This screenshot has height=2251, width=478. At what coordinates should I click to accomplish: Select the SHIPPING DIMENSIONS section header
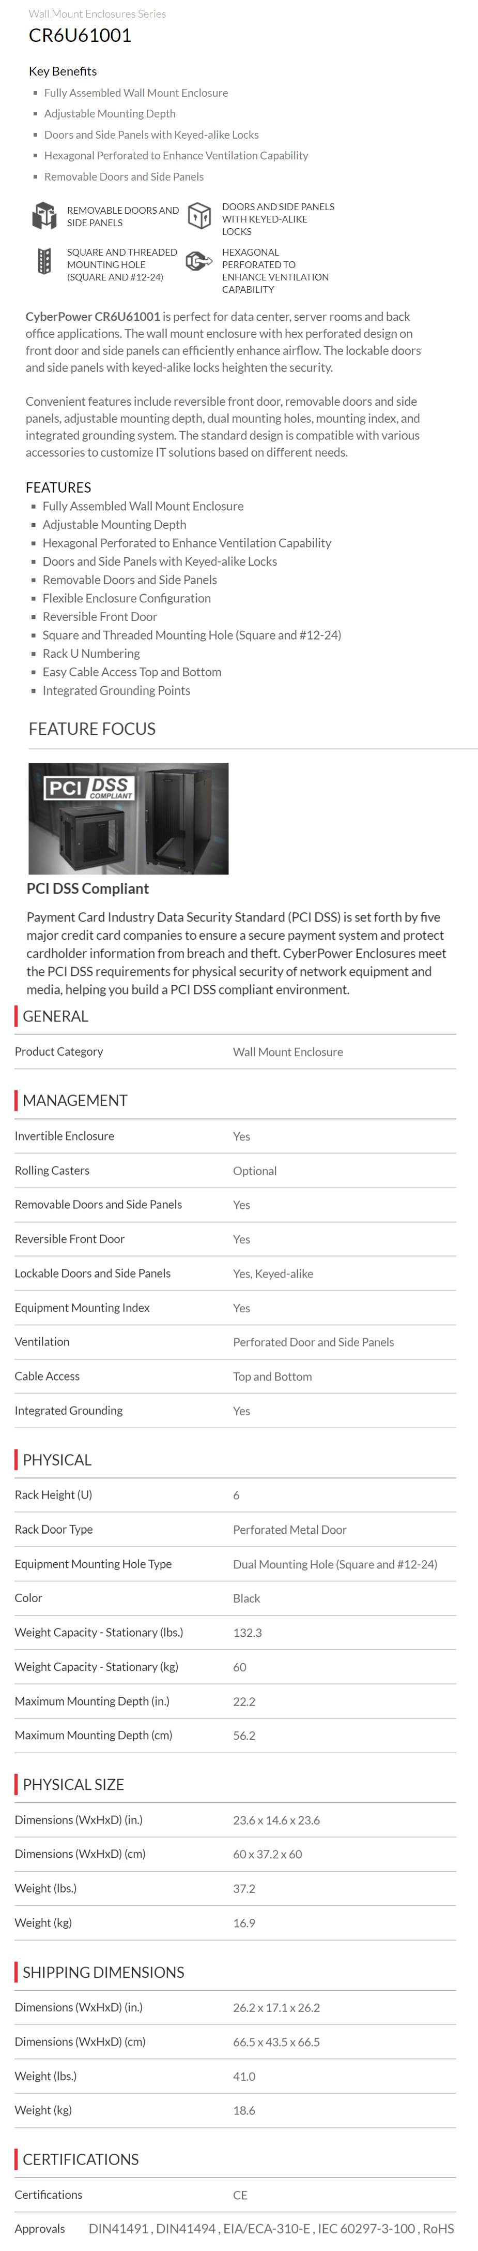103,1972
